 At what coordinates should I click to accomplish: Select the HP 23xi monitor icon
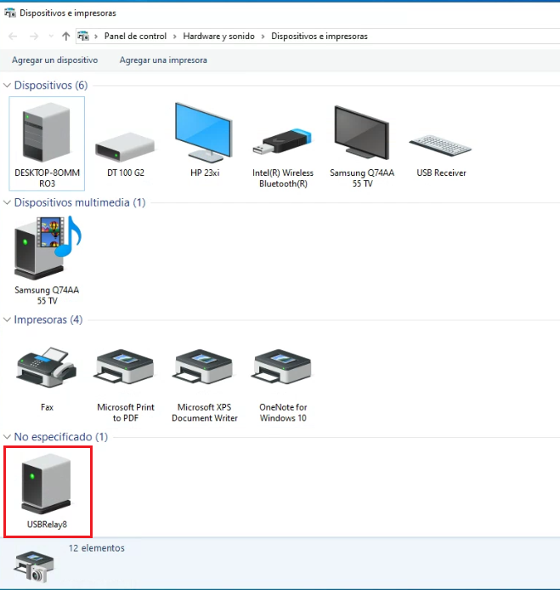click(204, 132)
